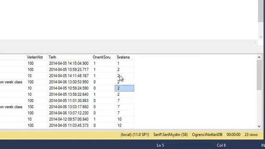Click date cell 2014-04-05 13:59:23.717
The height and width of the screenshot is (149, 265).
click(x=69, y=70)
